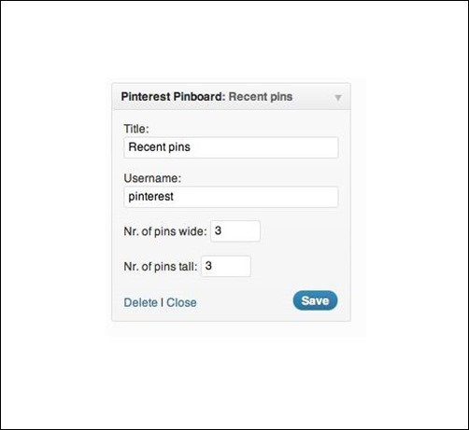469x430 pixels.
Task: Click the 'Nr. of pins tall:' label
Action: click(x=161, y=267)
